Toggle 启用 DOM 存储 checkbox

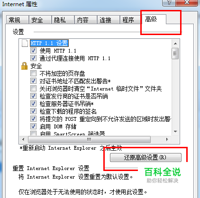point(33,126)
